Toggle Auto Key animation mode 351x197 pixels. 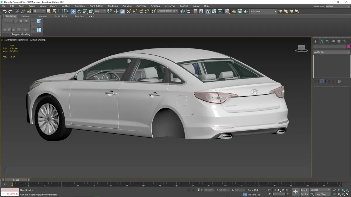click(304, 190)
